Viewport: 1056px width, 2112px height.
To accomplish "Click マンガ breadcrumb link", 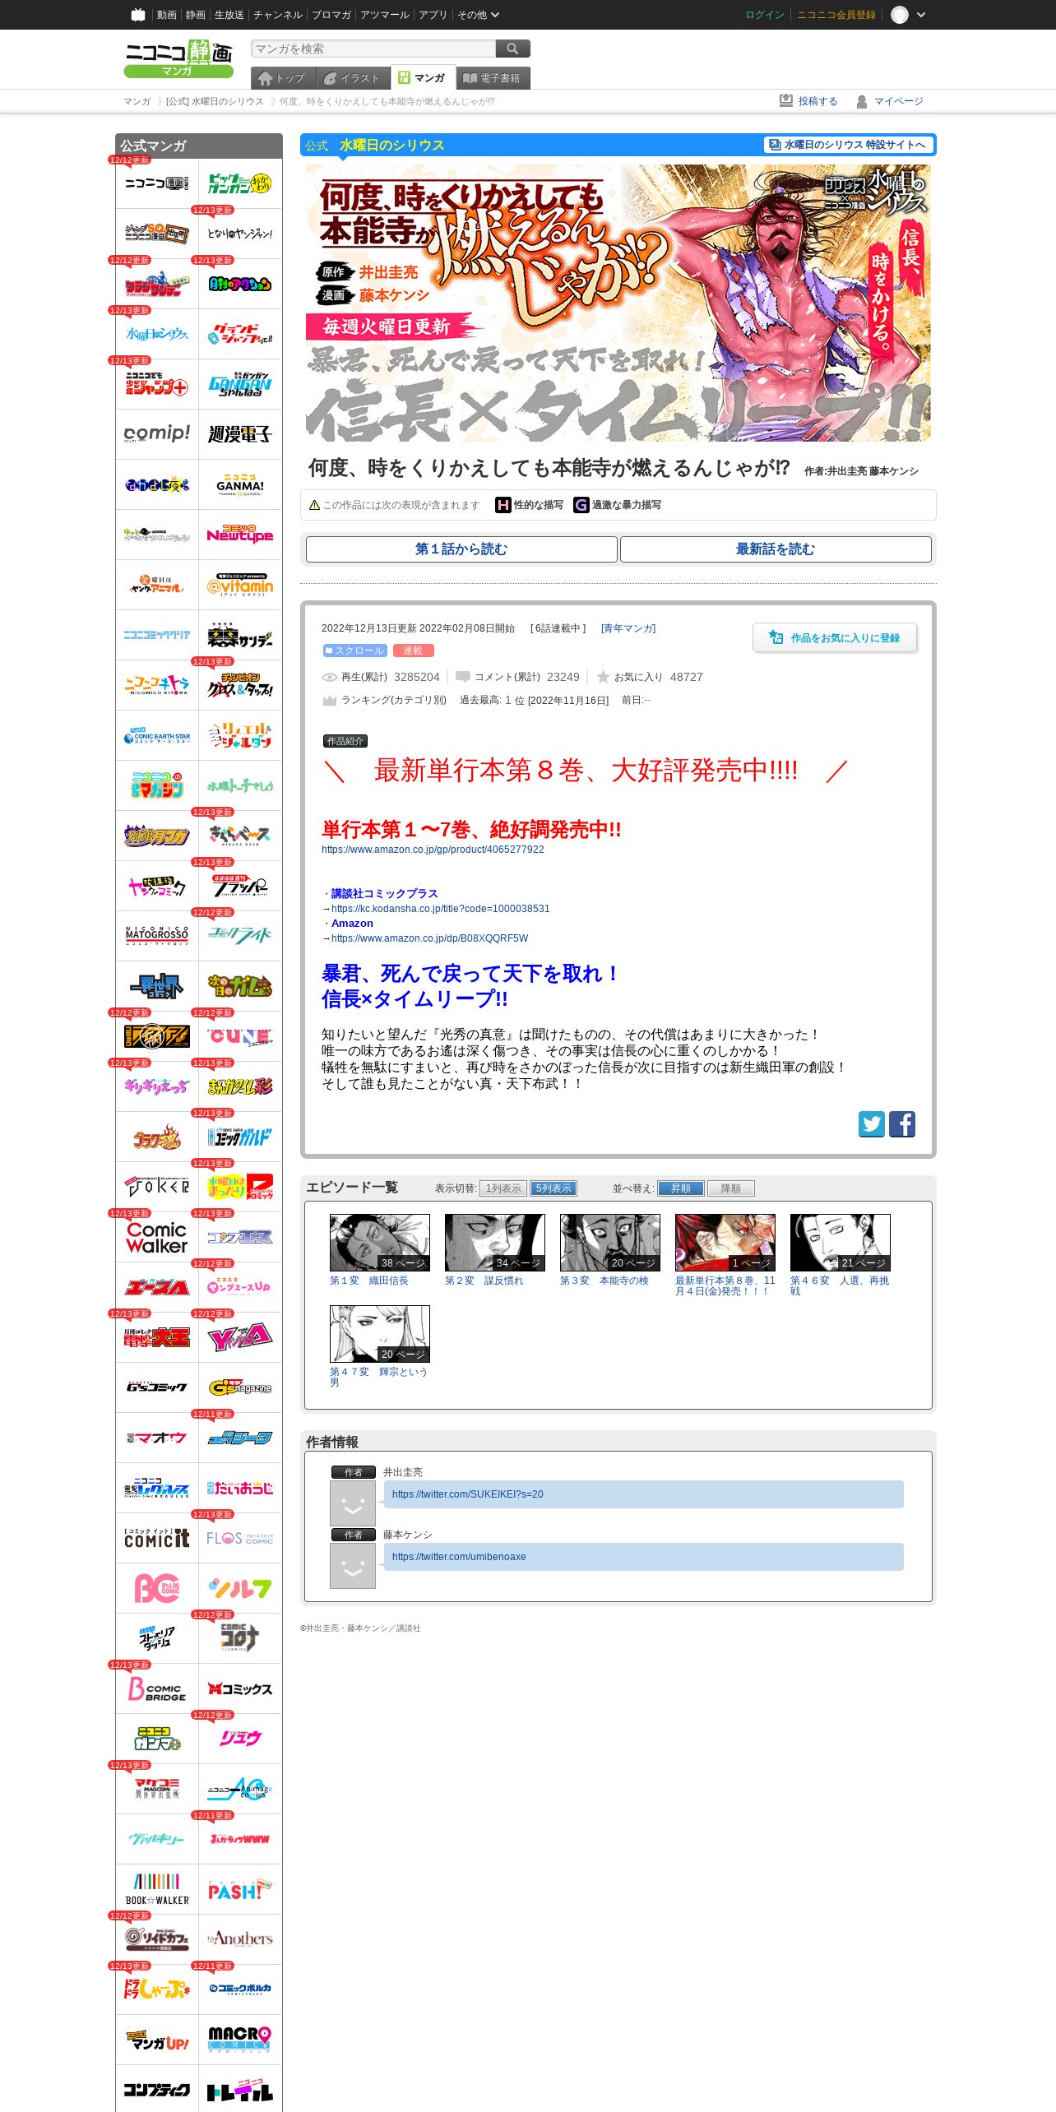I will pyautogui.click(x=137, y=101).
